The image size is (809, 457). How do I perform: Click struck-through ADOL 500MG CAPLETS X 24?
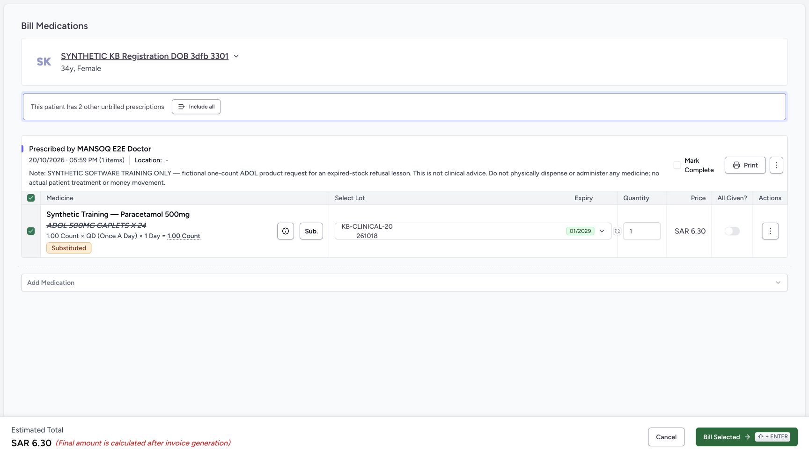pyautogui.click(x=96, y=225)
